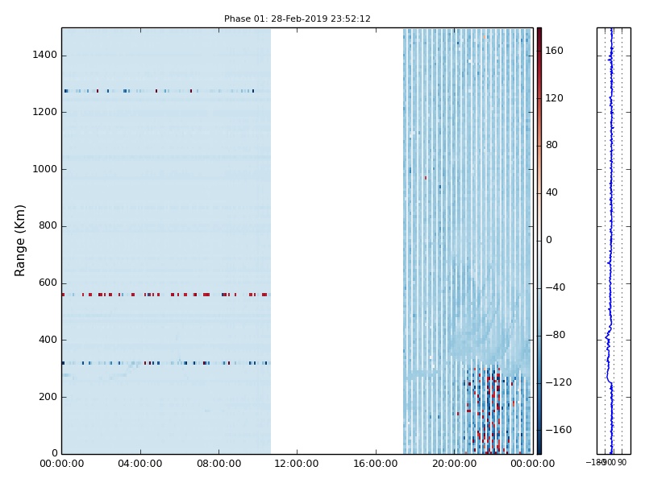This screenshot has width=645, height=483.
Task: Click the 20:00:00 time axis label
Action: coord(454,464)
